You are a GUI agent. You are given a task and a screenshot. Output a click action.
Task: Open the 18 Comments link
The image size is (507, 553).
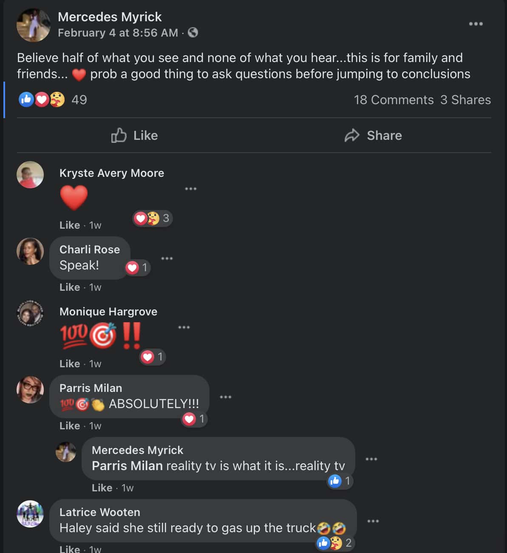394,100
